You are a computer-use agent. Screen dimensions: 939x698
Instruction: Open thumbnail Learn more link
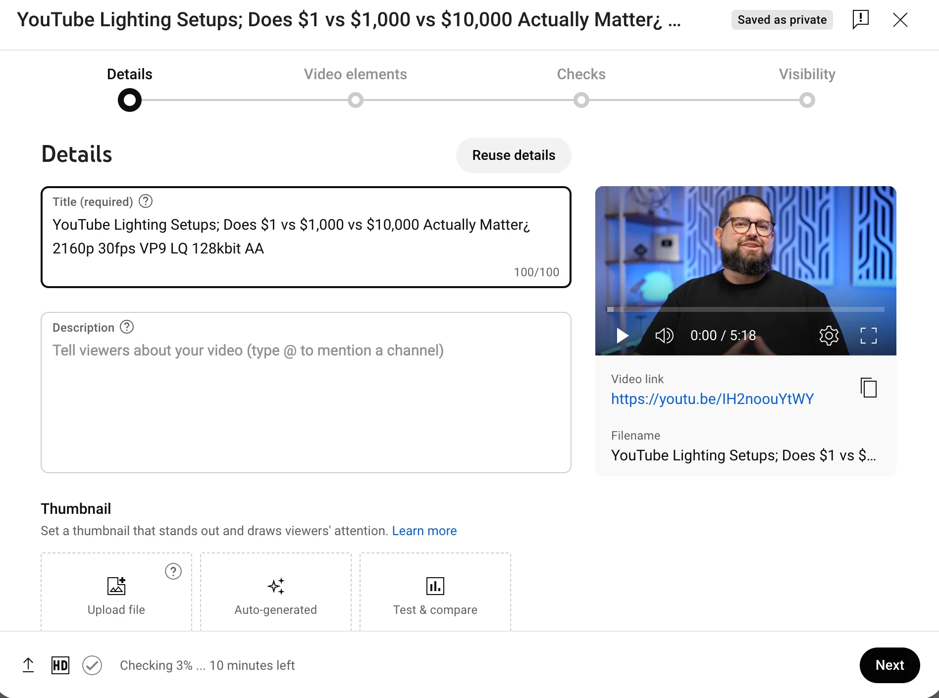pyautogui.click(x=424, y=531)
